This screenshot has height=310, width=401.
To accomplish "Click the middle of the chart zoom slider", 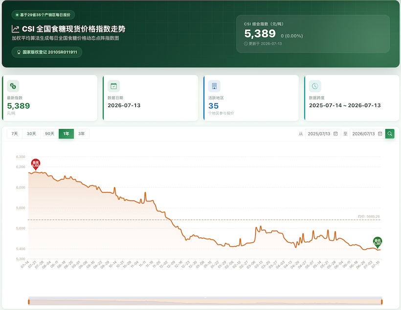I will [205, 302].
